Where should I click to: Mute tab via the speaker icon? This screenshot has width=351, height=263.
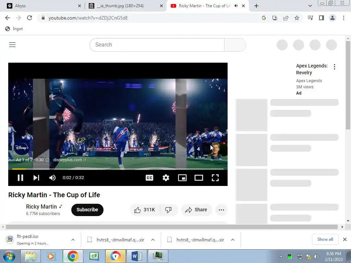[236, 6]
